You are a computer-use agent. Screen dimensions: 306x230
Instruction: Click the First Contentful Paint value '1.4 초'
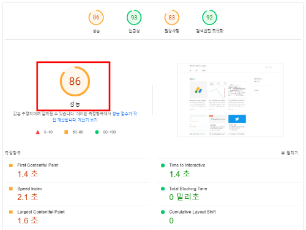pos(28,174)
